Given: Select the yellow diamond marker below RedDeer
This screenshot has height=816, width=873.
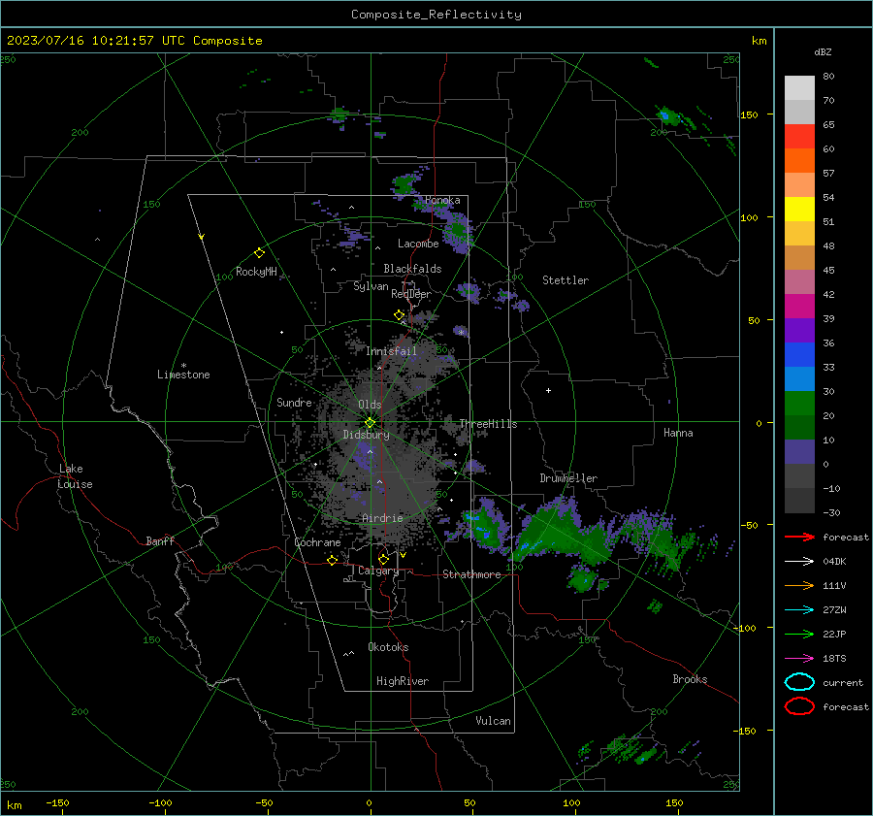Looking at the screenshot, I should [x=399, y=315].
